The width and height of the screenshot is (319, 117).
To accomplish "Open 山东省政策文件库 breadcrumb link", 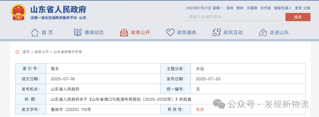I will tap(68, 52).
